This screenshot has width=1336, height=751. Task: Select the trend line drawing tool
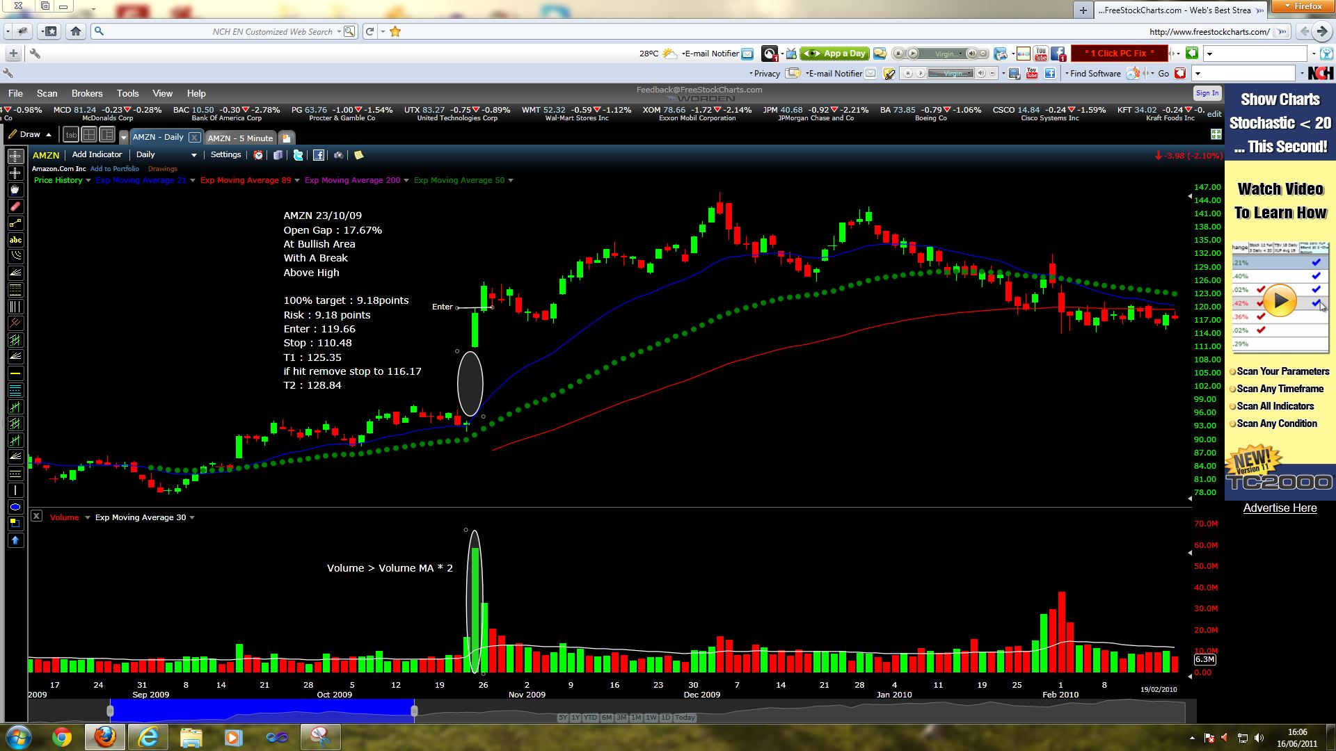click(15, 223)
